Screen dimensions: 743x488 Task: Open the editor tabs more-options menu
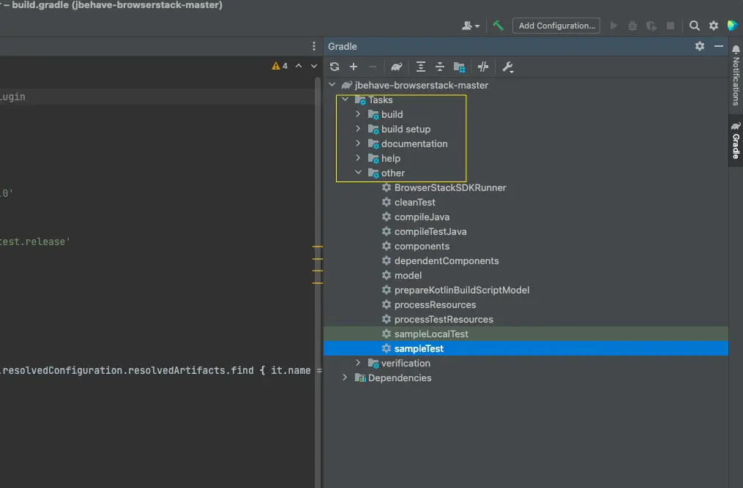tap(315, 46)
